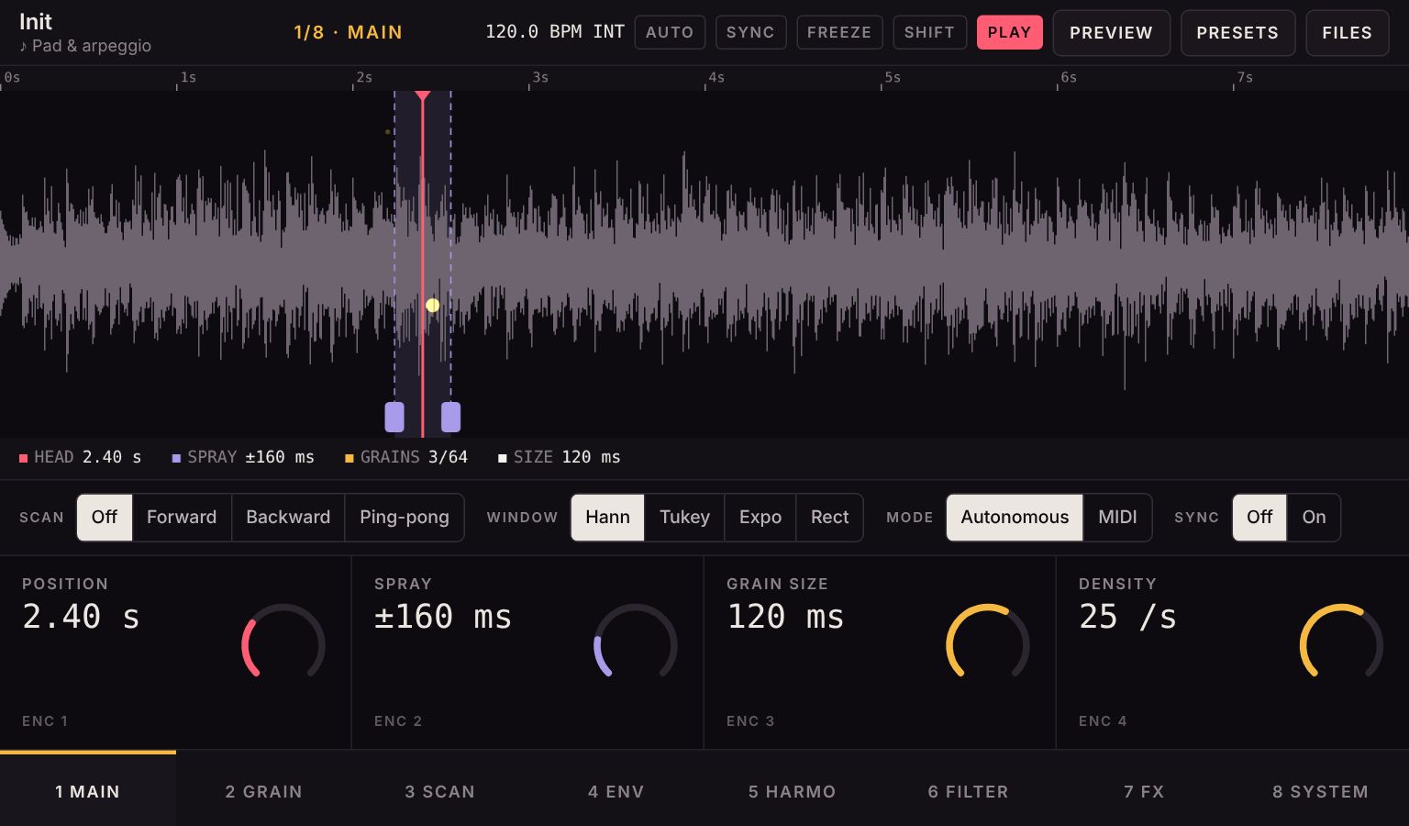The image size is (1409, 826).
Task: Turn sync On in the option row
Action: point(1314,518)
